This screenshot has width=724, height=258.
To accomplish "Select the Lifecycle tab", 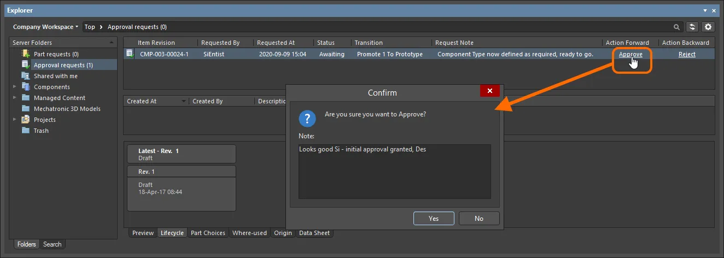I will pos(172,233).
